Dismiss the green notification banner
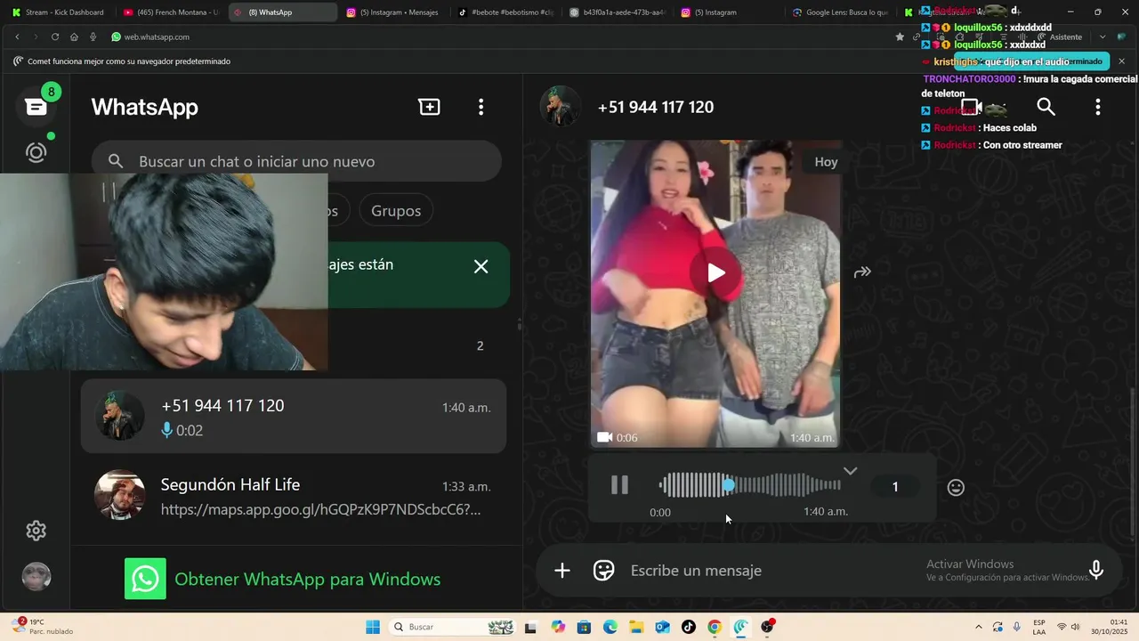The image size is (1139, 641). pyautogui.click(x=481, y=267)
